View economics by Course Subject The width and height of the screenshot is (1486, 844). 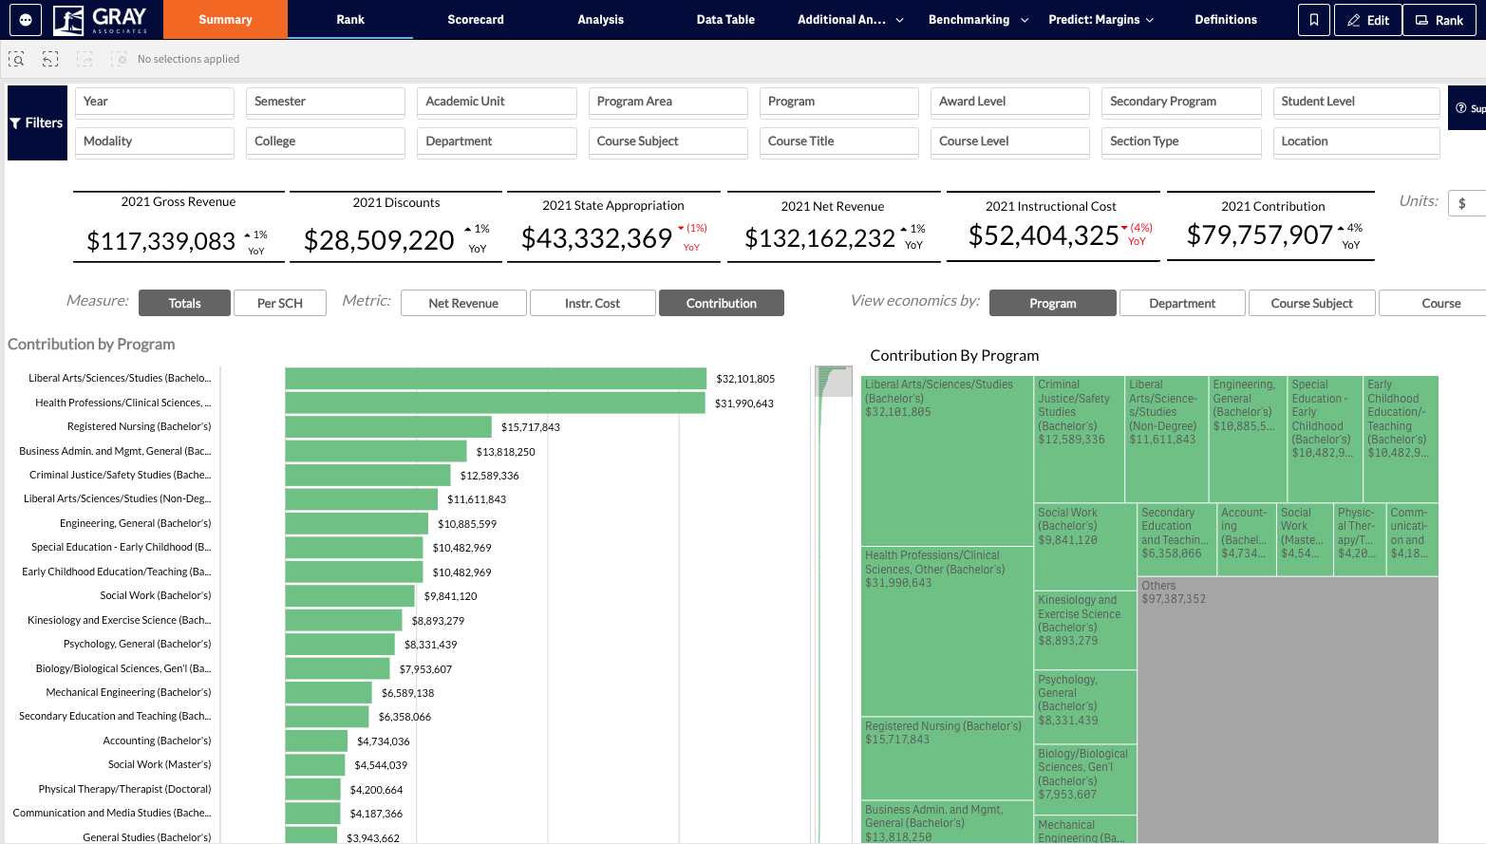(x=1311, y=303)
